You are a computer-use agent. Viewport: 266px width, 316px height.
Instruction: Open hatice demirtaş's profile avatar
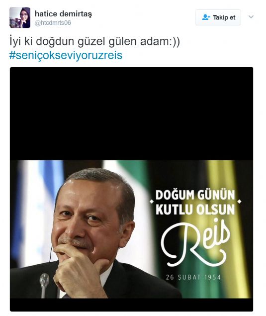20,17
